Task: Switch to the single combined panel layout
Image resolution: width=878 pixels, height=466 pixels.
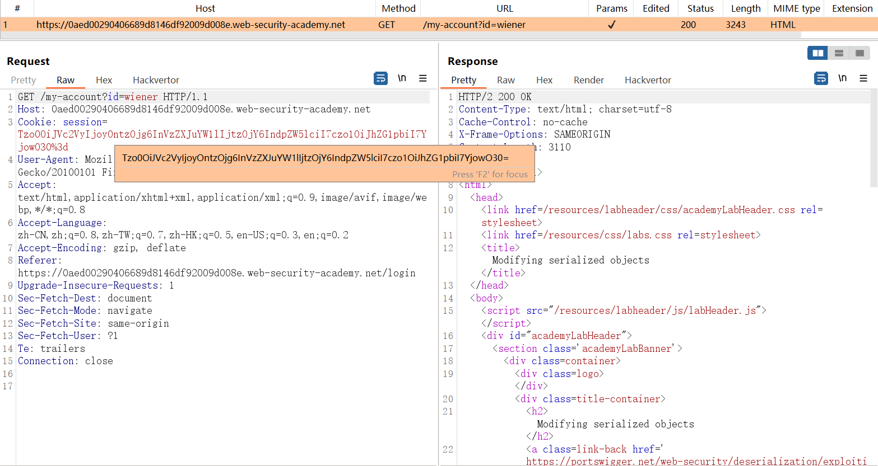Action: point(860,53)
